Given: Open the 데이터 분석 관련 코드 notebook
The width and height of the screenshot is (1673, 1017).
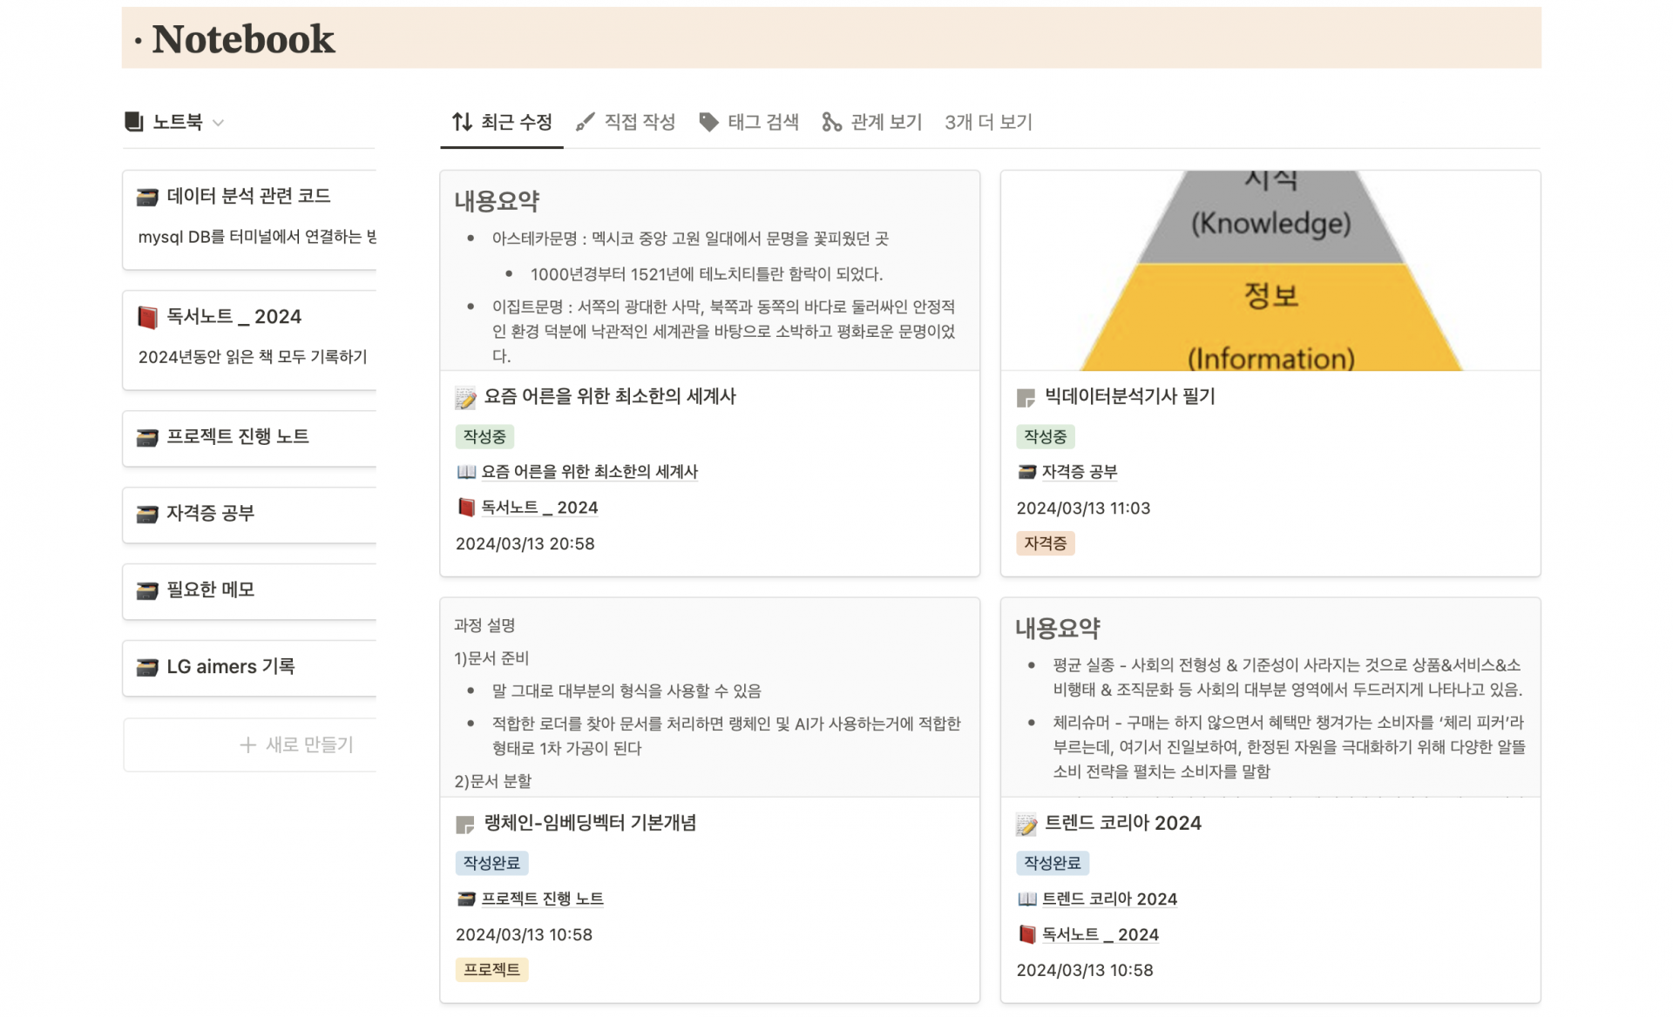Looking at the screenshot, I should pyautogui.click(x=248, y=196).
